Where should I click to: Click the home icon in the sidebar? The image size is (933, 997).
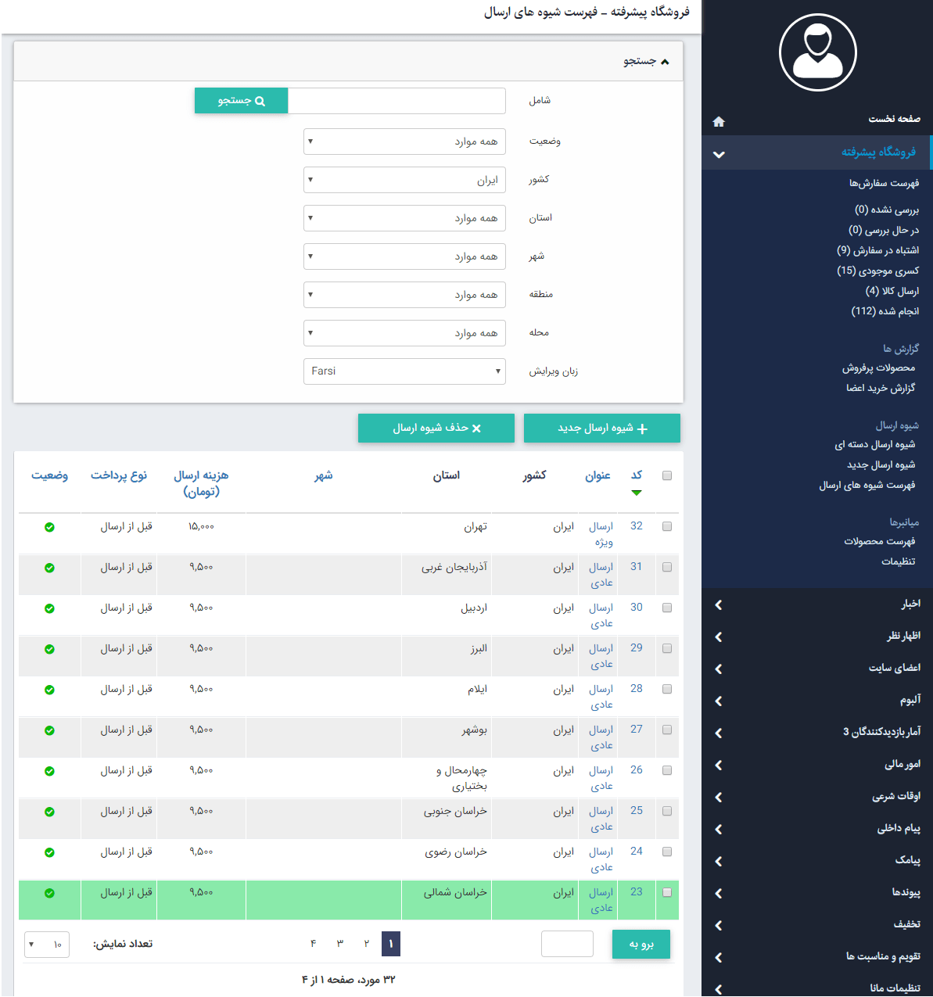[719, 121]
